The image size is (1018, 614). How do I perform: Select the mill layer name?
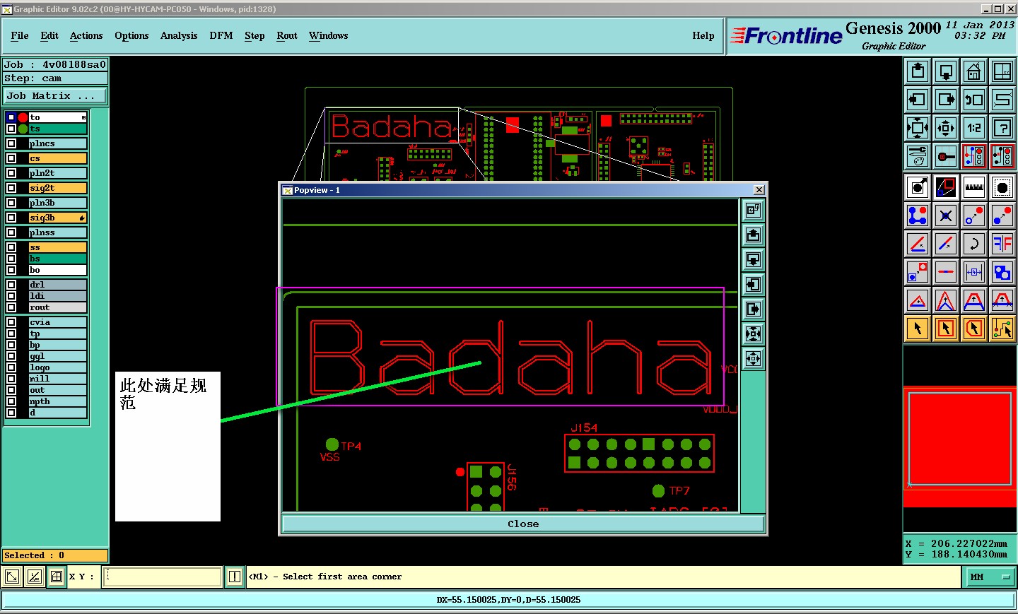[x=58, y=379]
